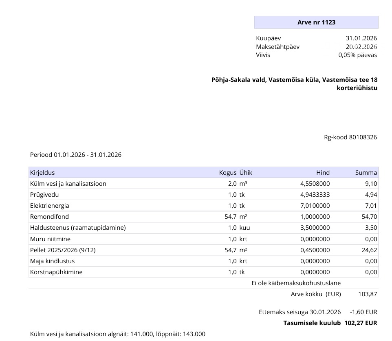Click the Kirjeldus column header
Image resolution: width=392 pixels, height=341 pixels.
tap(42, 173)
